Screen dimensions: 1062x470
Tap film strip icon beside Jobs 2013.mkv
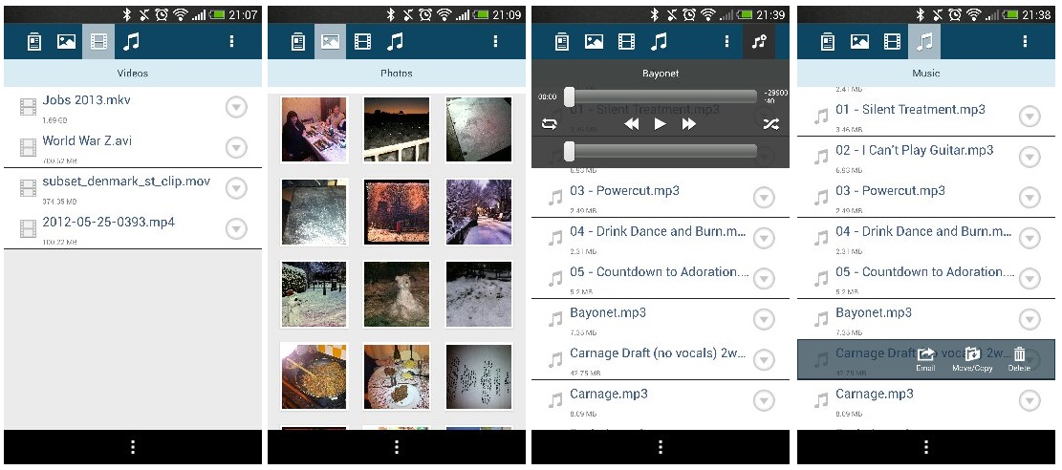tap(28, 107)
